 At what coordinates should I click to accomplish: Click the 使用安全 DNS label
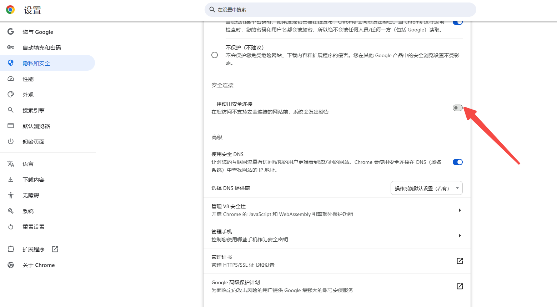(x=227, y=154)
